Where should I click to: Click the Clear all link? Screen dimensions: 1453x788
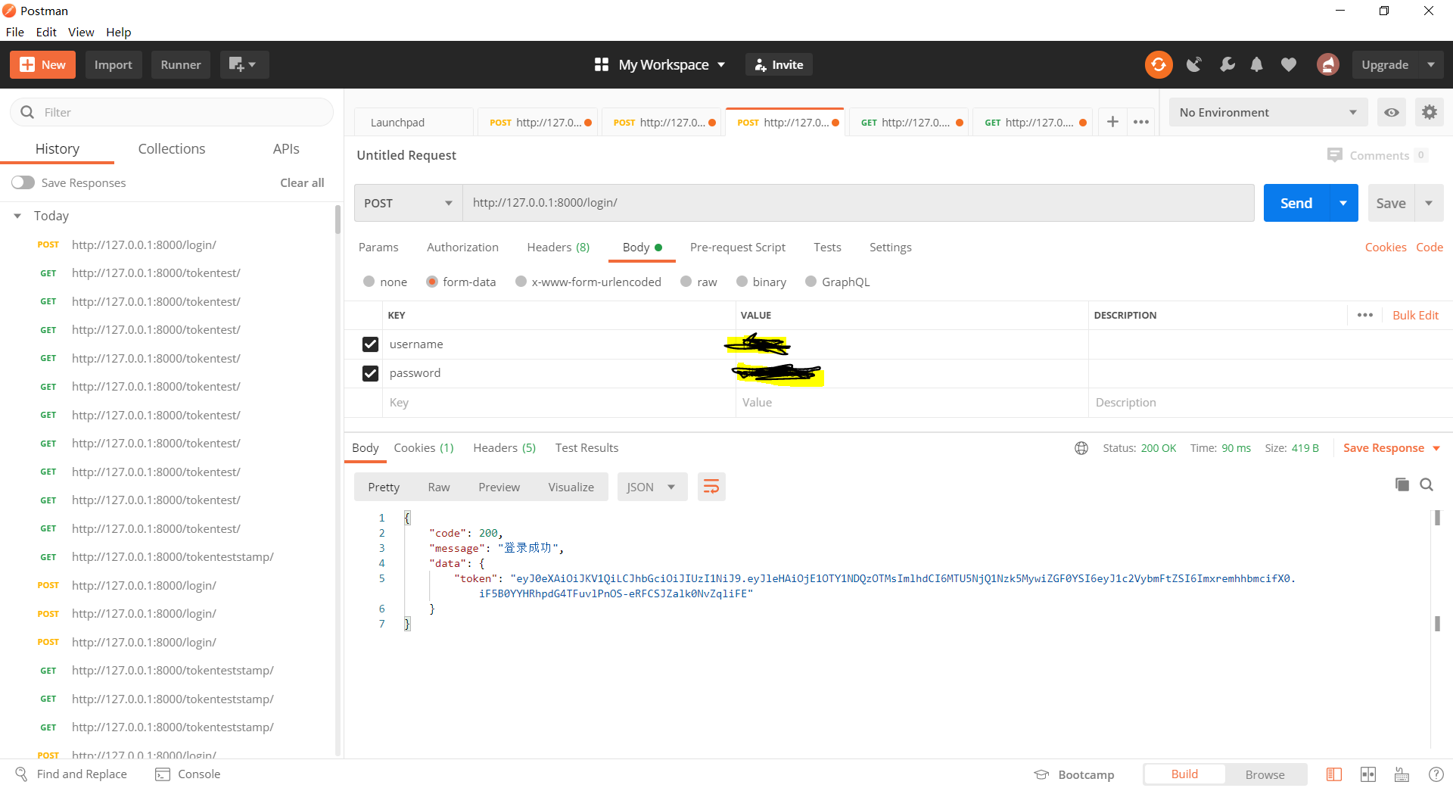301,182
